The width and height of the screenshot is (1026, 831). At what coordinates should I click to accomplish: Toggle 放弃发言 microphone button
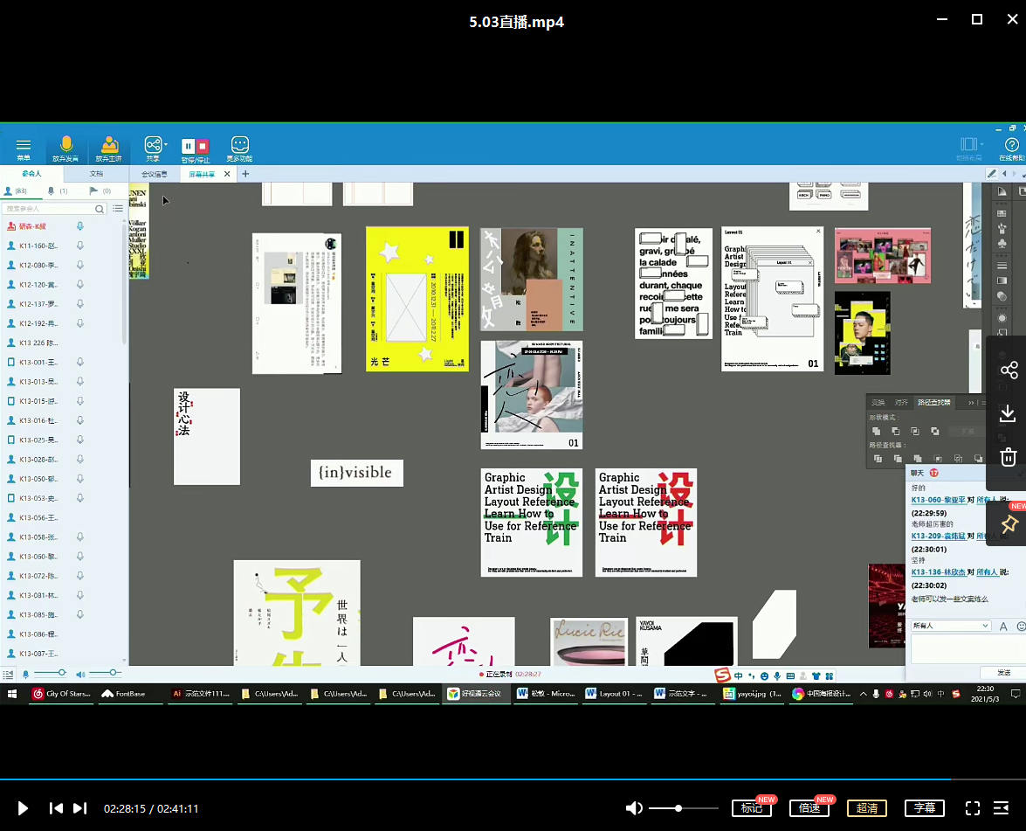(x=65, y=148)
